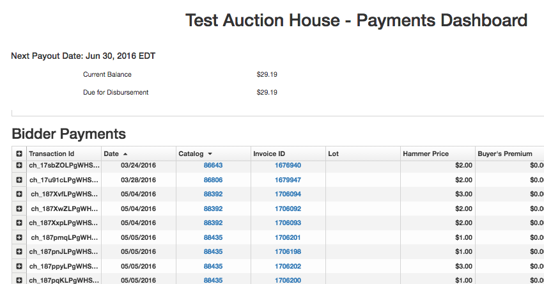Image resolution: width=544 pixels, height=284 pixels.
Task: Sort table by Date column header
Action: click(x=111, y=154)
